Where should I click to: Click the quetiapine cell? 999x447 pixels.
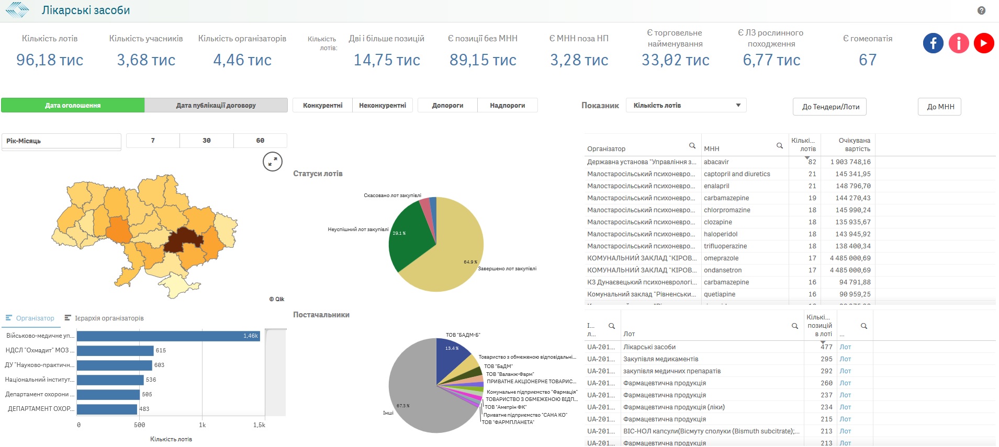(744, 294)
